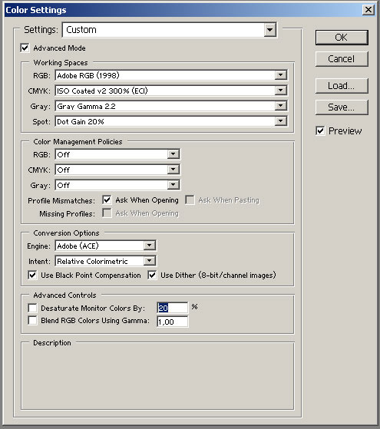
Task: Enable Blend RGB Colors Using Gamma
Action: (32, 320)
